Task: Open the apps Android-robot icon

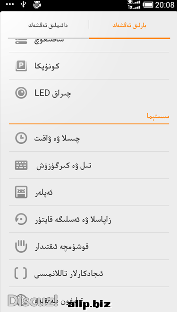Action: pyautogui.click(x=21, y=192)
